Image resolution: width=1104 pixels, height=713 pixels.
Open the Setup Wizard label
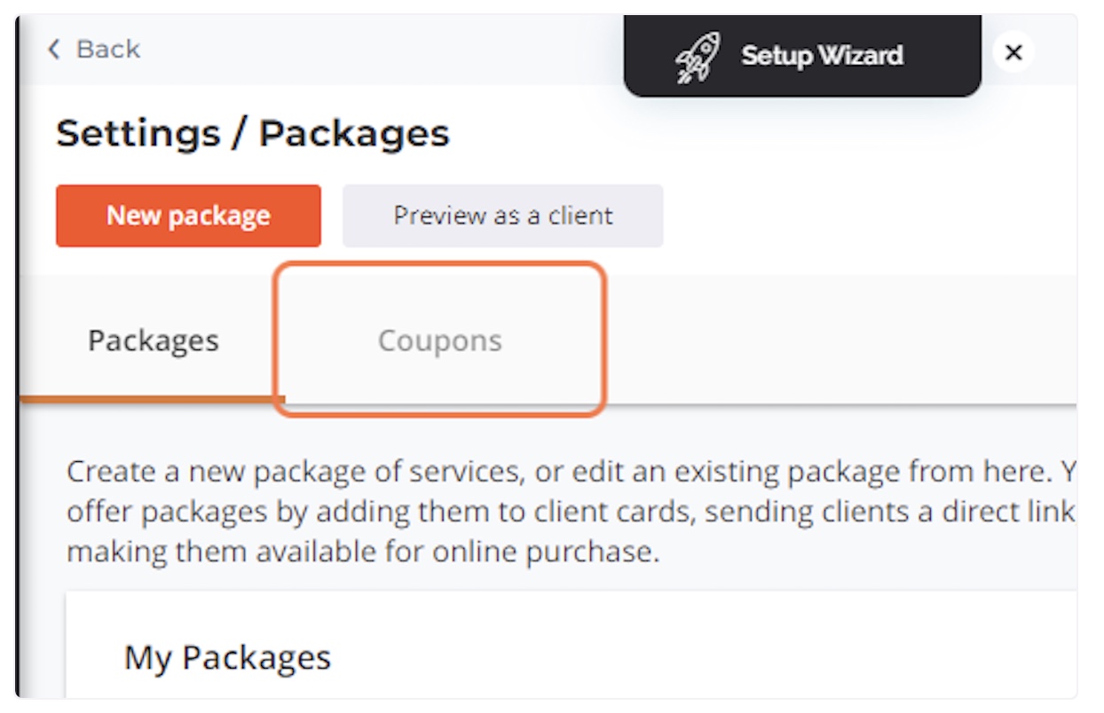[822, 56]
